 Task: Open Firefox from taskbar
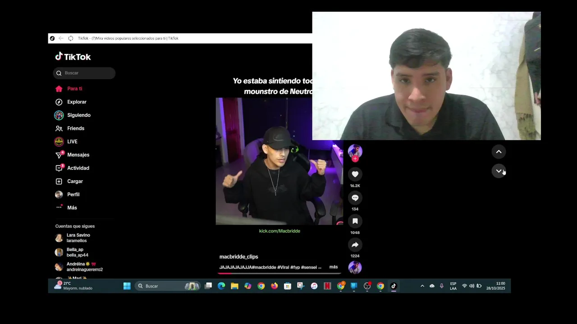coord(274,286)
